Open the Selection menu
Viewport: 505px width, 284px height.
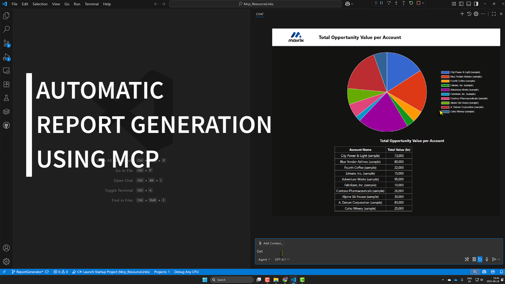tap(40, 4)
